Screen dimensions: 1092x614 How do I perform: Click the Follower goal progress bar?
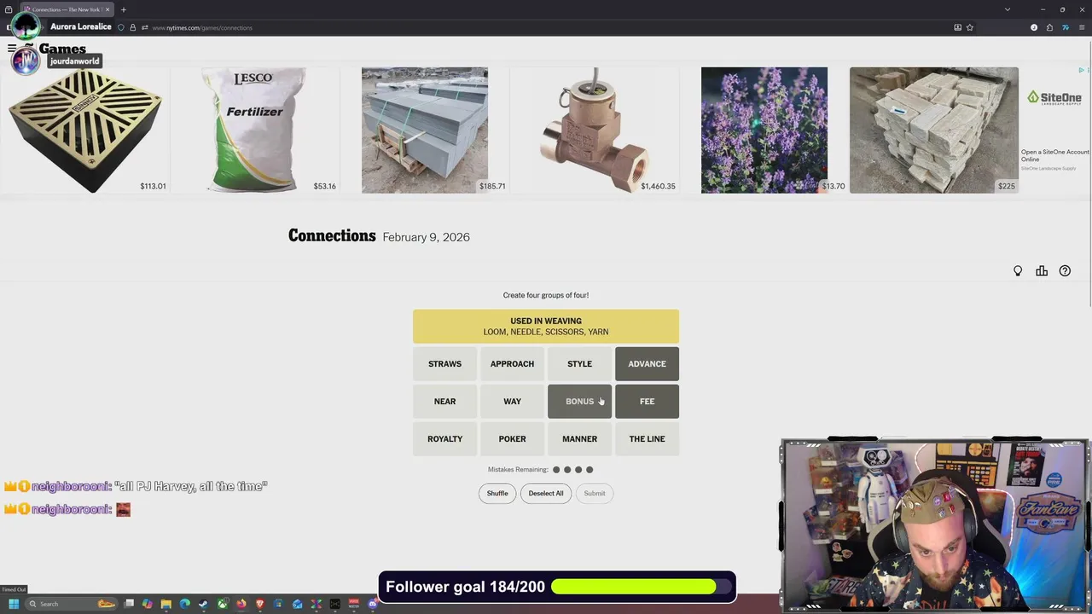(x=642, y=587)
